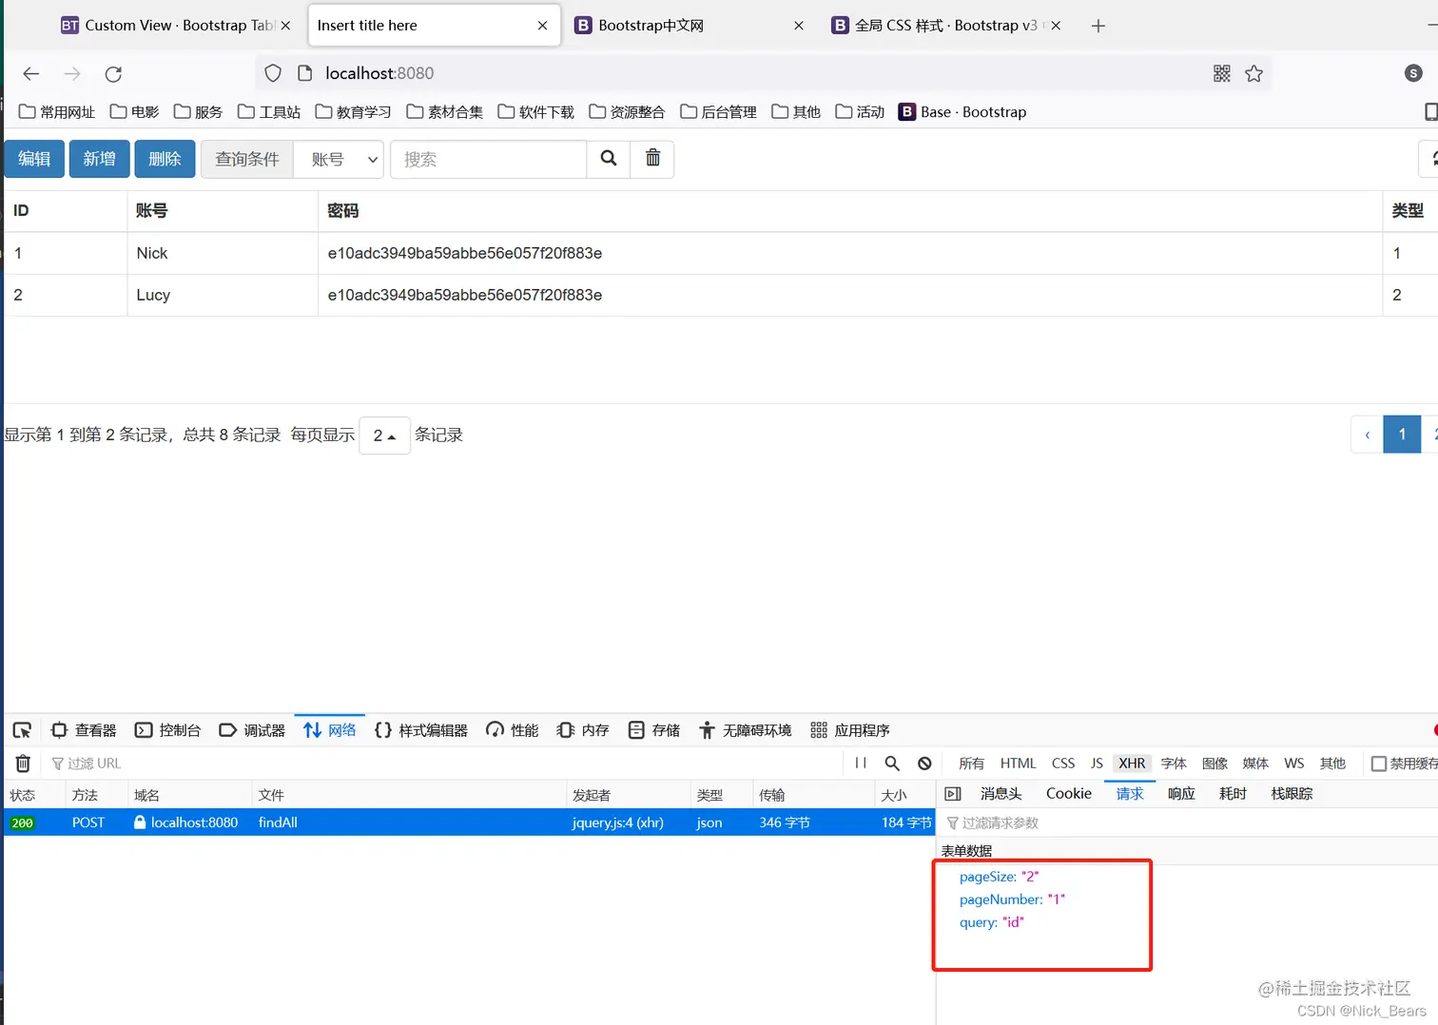Close the 'Insert title here' tab
The image size is (1438, 1025).
[x=542, y=26]
